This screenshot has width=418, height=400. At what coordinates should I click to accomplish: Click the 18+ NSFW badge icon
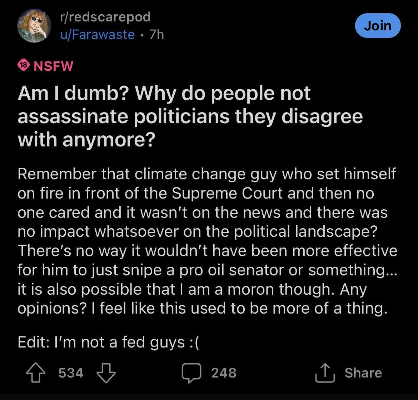[x=23, y=65]
